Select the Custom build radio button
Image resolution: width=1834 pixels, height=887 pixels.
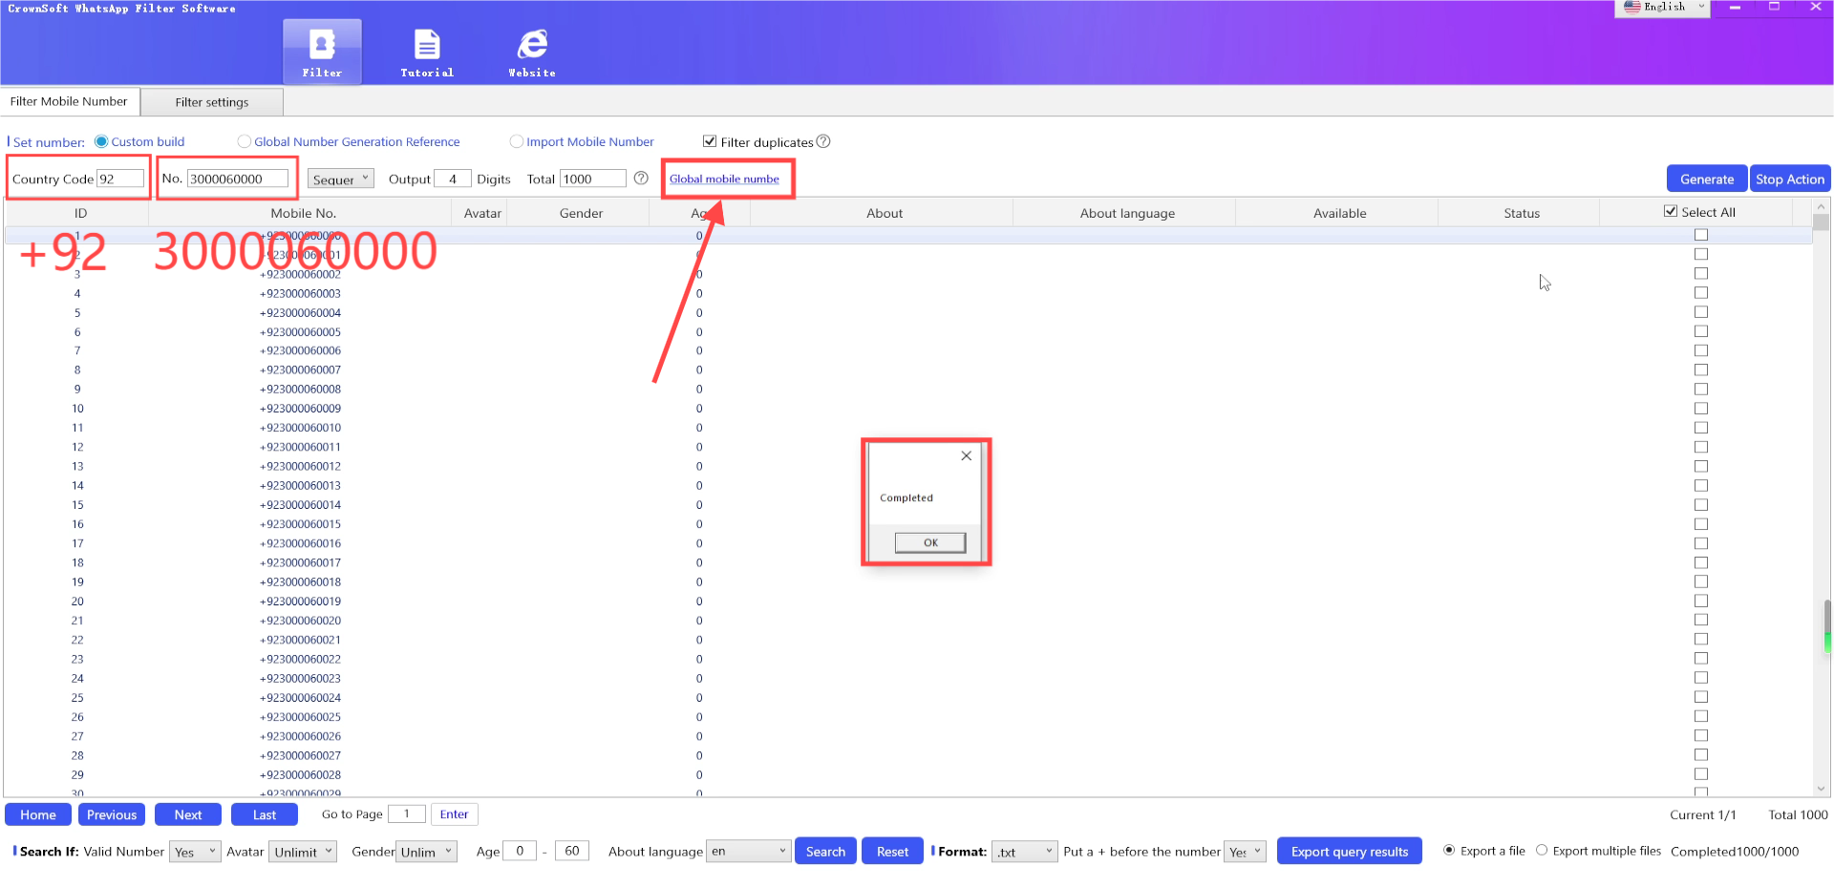101,141
